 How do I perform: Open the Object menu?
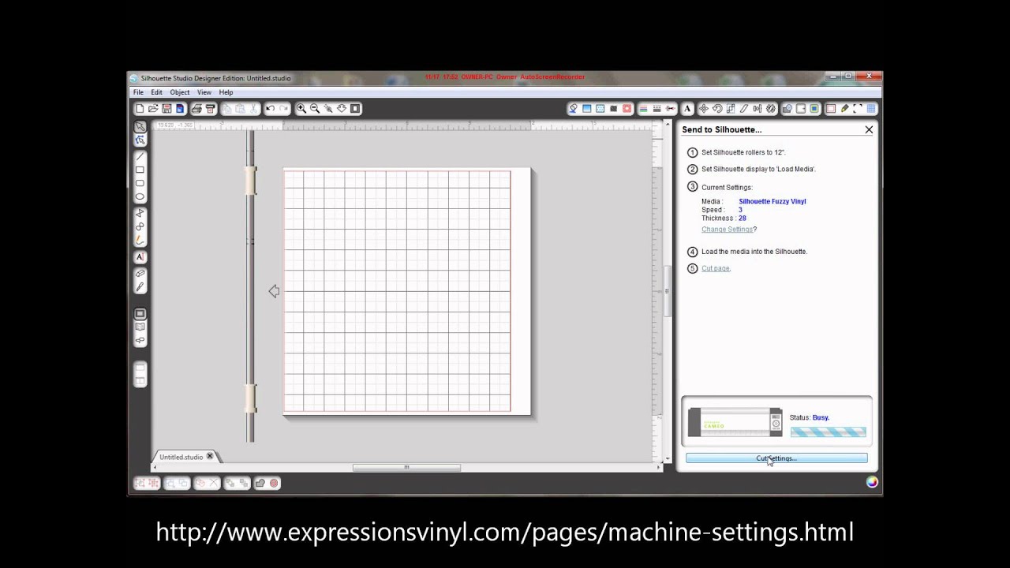[180, 92]
